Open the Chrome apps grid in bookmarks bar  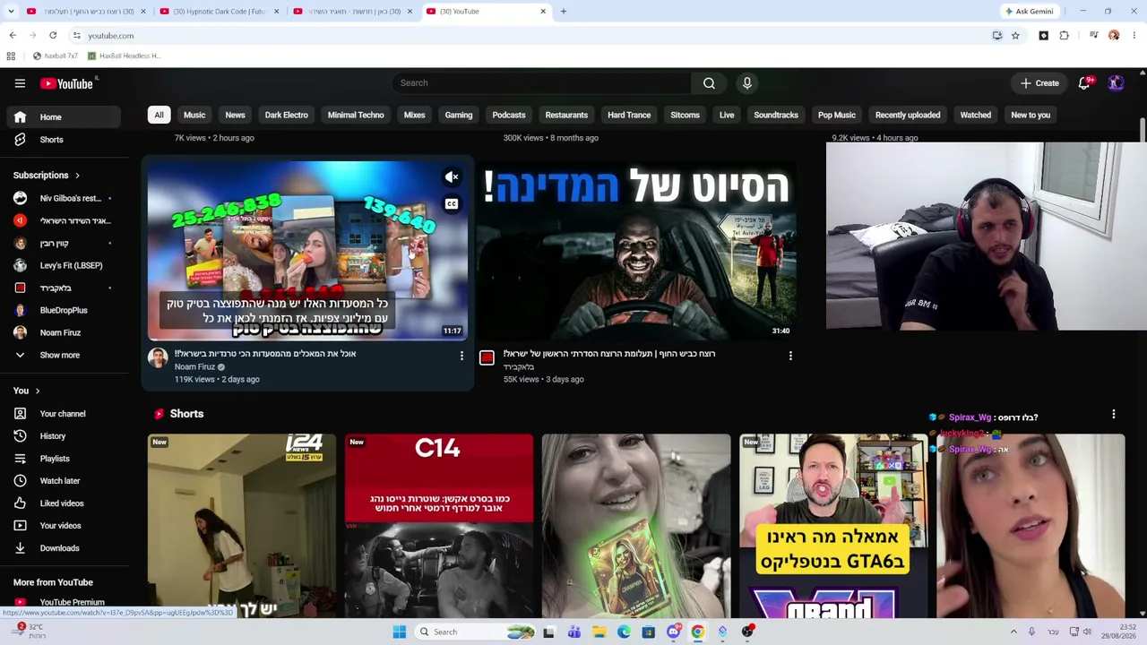click(x=11, y=56)
